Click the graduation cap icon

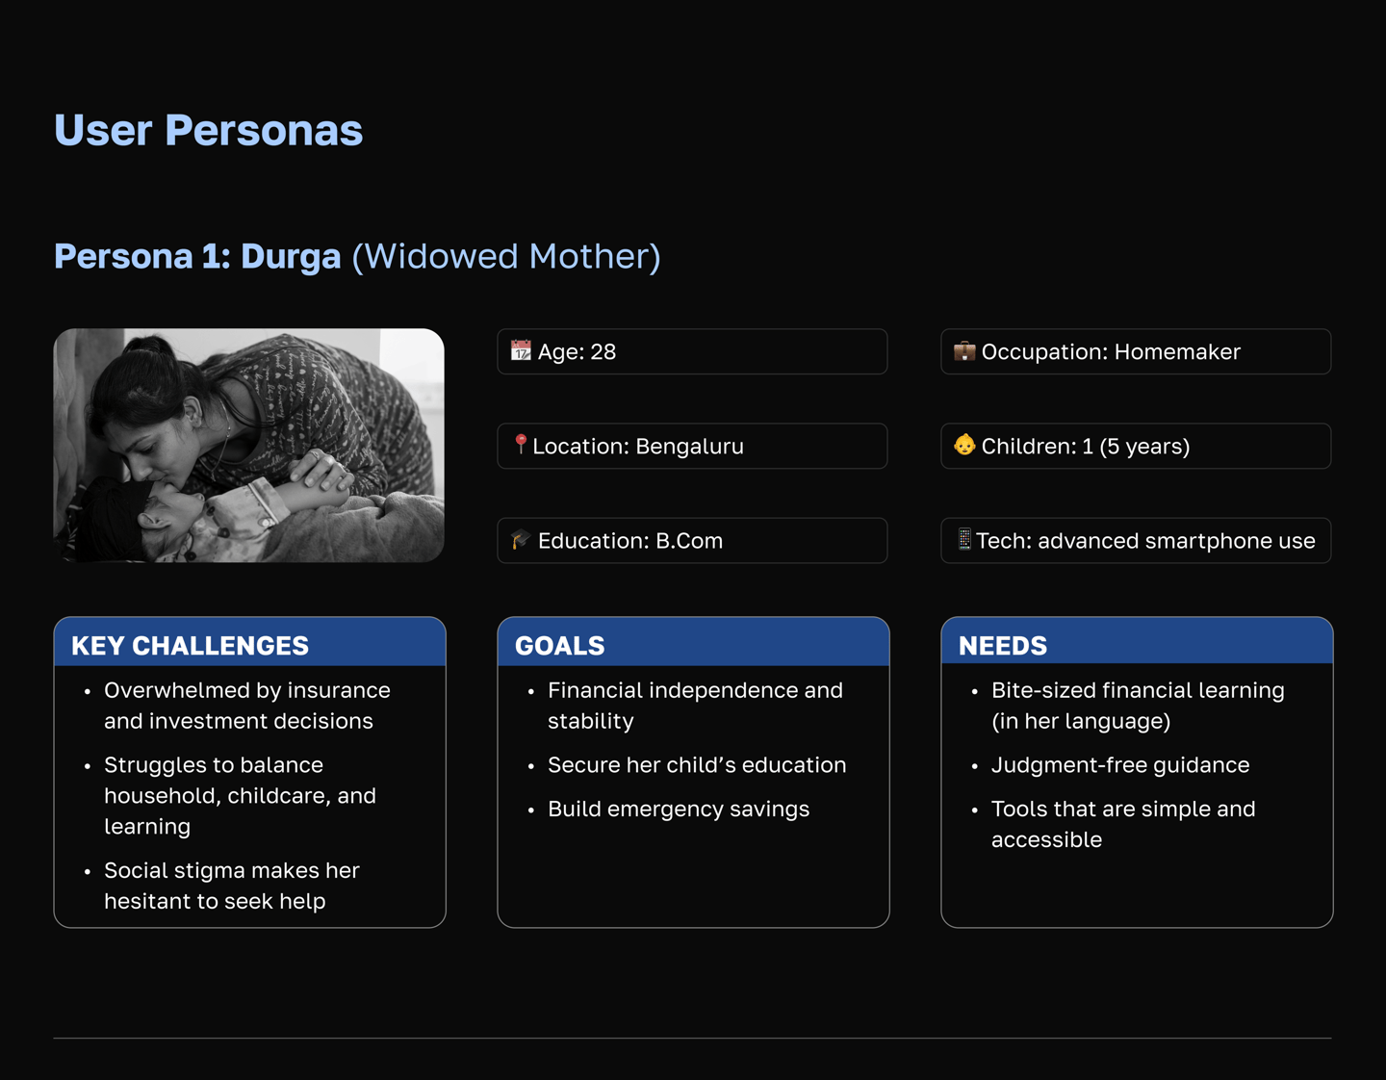521,540
